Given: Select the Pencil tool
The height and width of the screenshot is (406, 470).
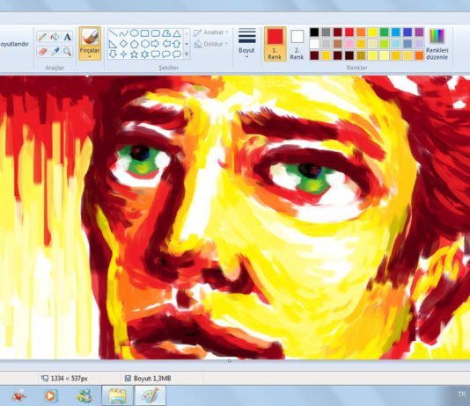Looking at the screenshot, I should pos(42,37).
